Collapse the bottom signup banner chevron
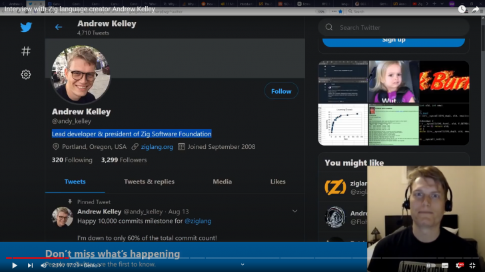The image size is (485, 272). pos(242,264)
